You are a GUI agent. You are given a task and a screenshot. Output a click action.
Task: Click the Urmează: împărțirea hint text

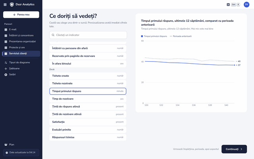[x=196, y=149]
